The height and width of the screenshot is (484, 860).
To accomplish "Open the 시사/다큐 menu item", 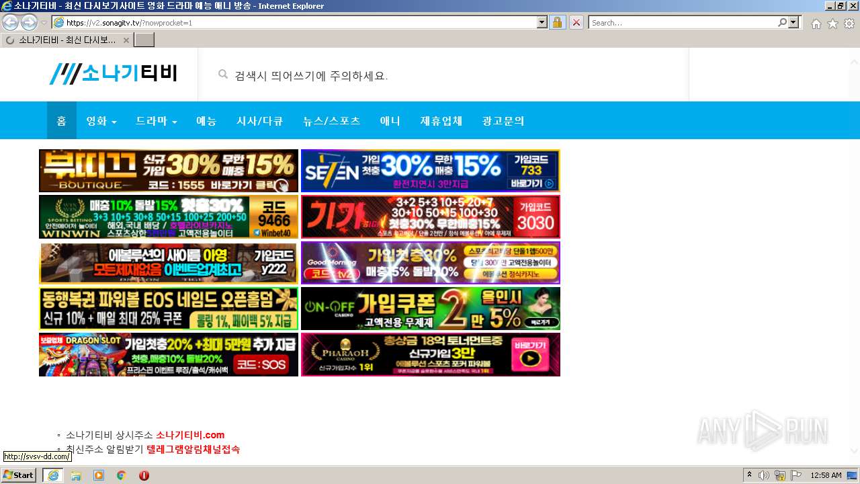I will (x=259, y=121).
